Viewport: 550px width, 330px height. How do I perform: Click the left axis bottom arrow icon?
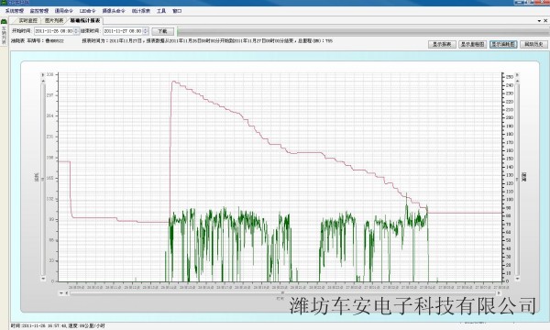tap(43, 279)
